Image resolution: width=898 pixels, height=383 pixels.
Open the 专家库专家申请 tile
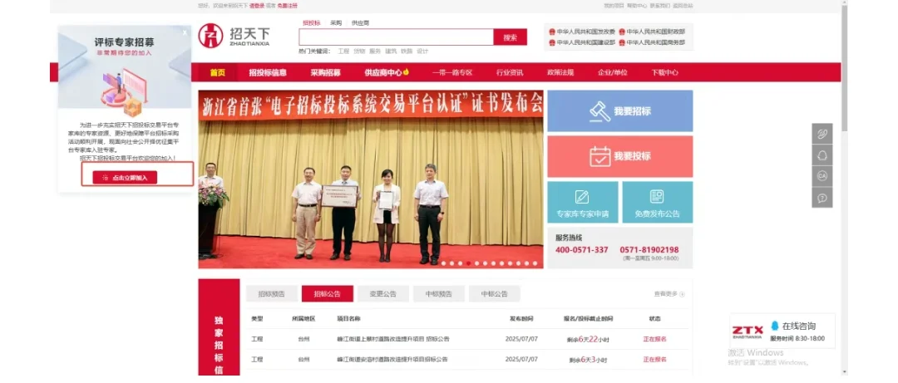pos(582,202)
